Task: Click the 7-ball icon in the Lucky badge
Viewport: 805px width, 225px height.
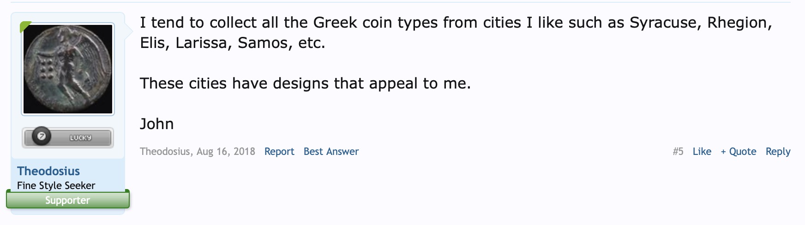Action: click(x=42, y=137)
